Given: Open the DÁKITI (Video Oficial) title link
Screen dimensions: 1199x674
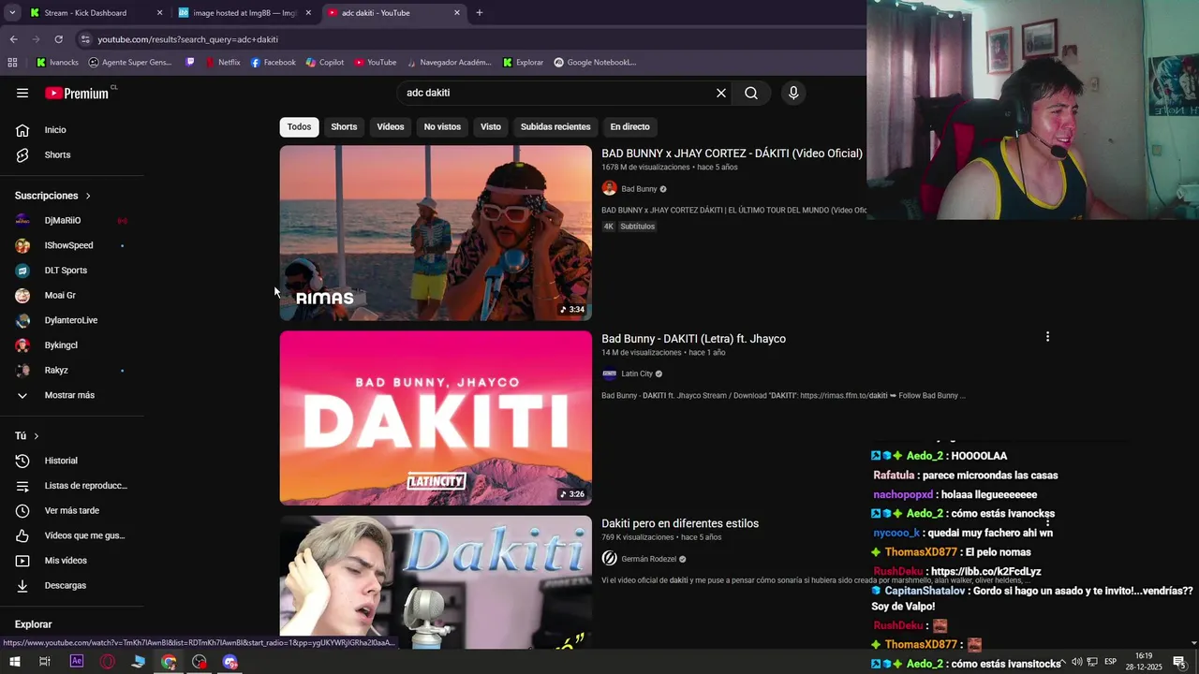Looking at the screenshot, I should [x=732, y=154].
